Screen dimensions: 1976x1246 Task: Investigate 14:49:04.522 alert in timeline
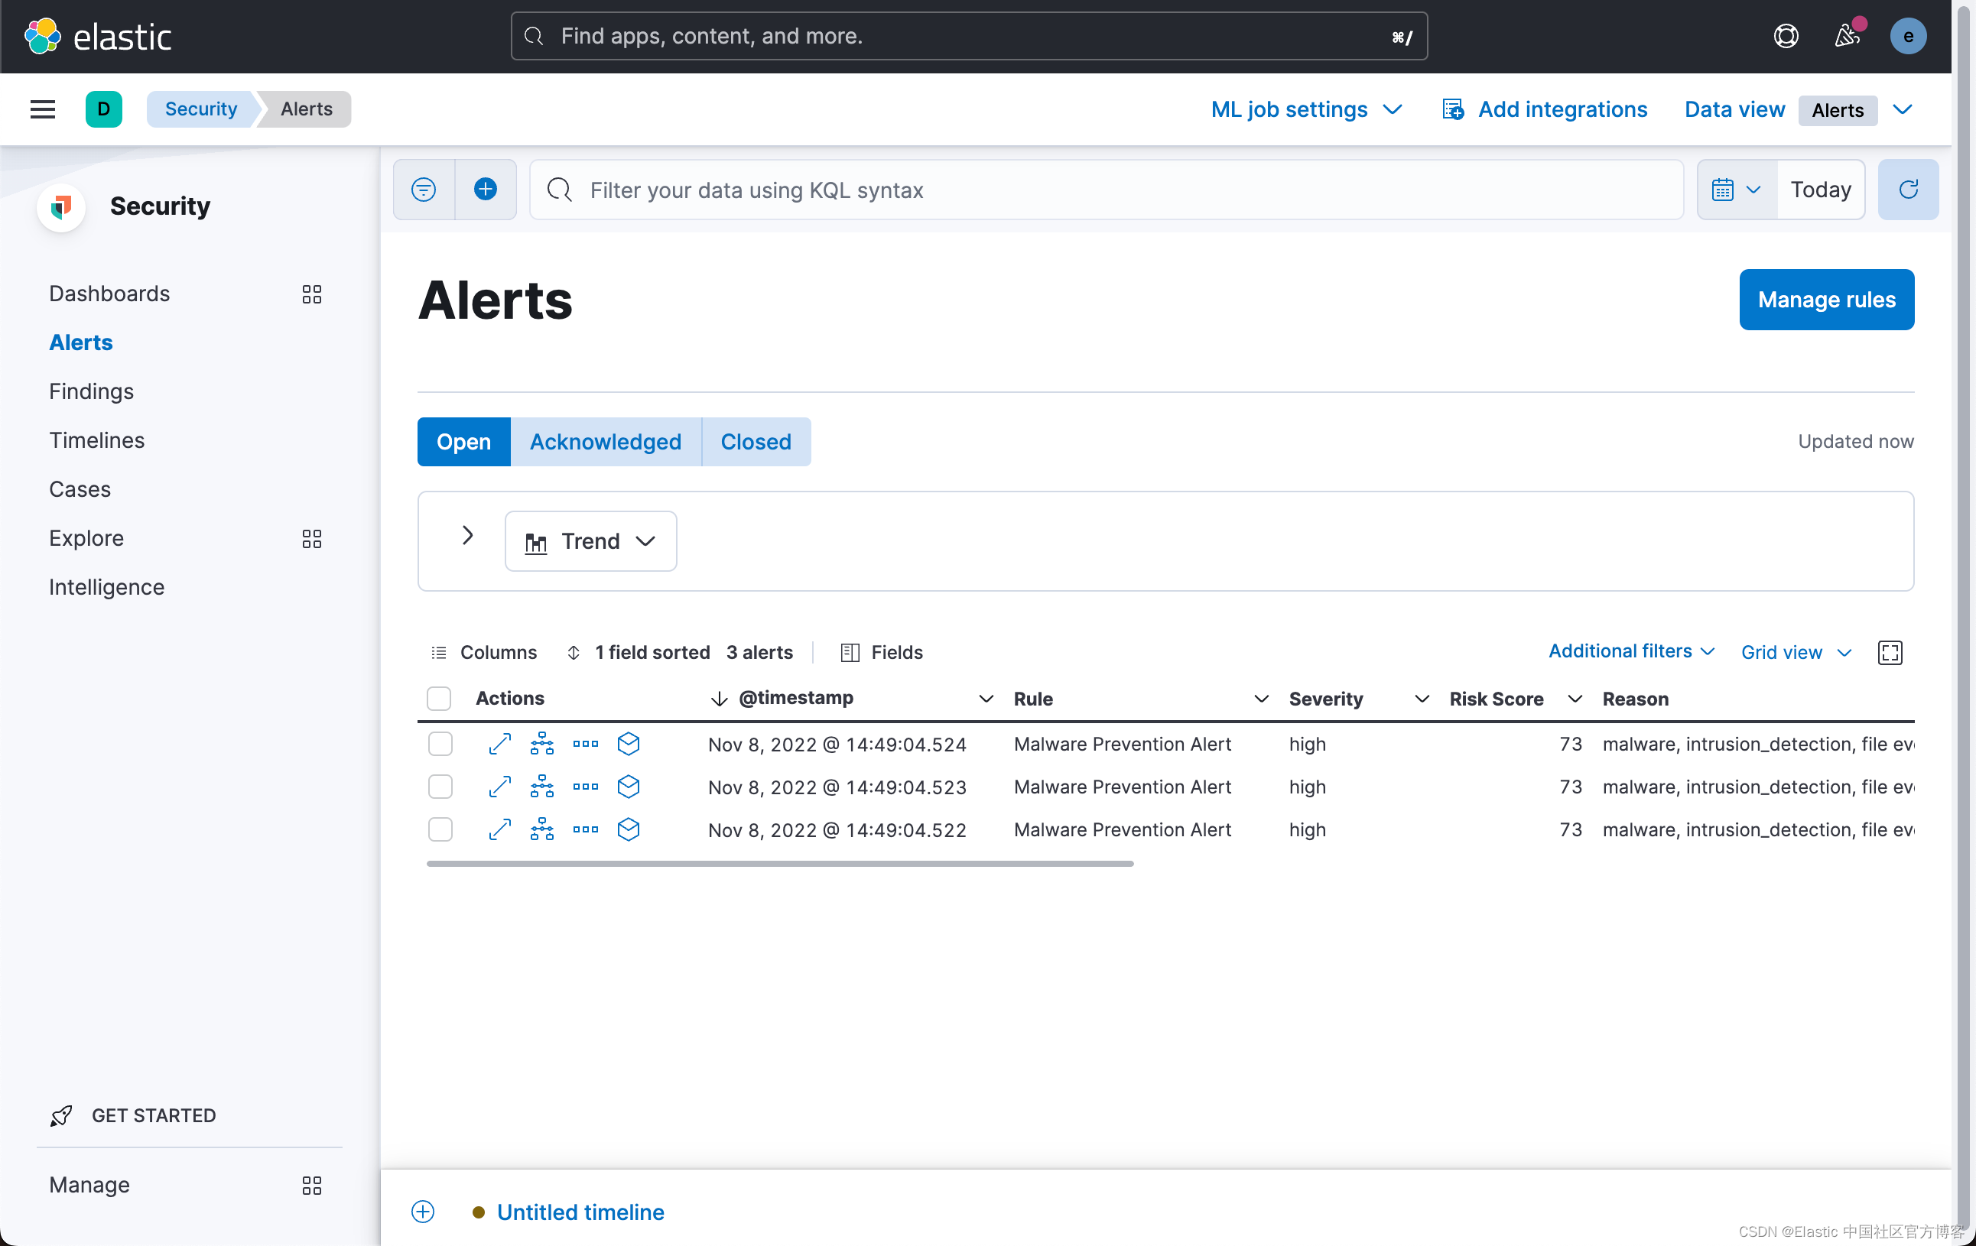[x=629, y=829]
